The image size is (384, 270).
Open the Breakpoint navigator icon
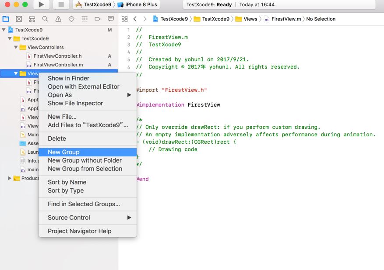click(98, 19)
